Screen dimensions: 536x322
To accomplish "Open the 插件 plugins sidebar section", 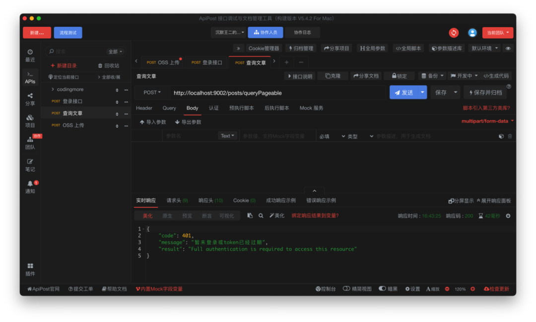I will click(x=30, y=269).
